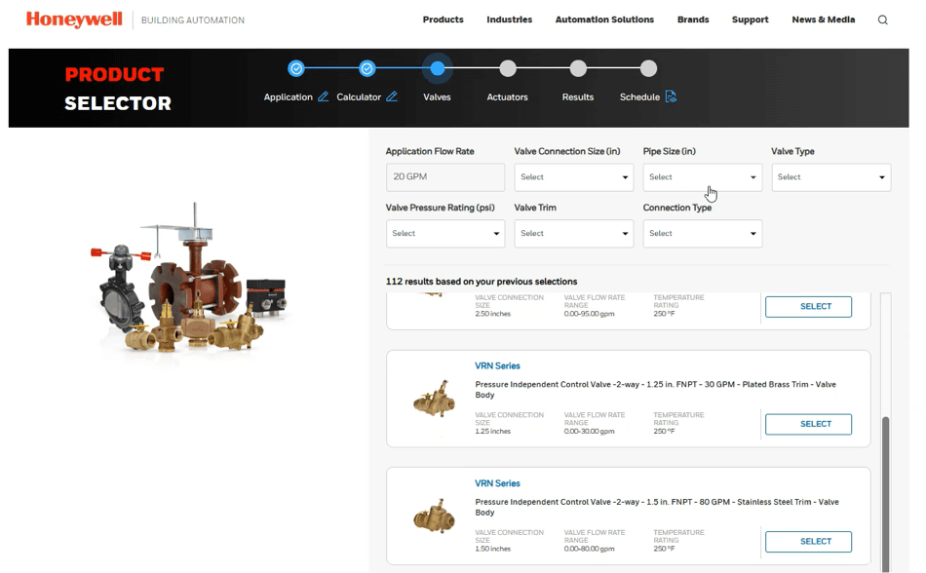Click the active Valves step circle

(x=437, y=68)
